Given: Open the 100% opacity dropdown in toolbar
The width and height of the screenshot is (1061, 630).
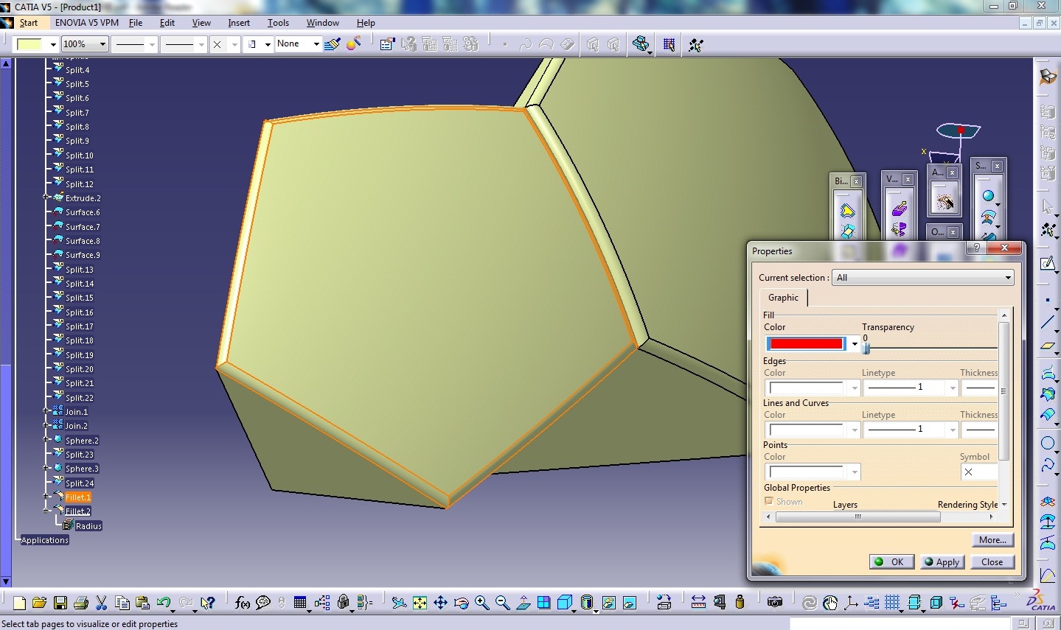Looking at the screenshot, I should pos(102,44).
